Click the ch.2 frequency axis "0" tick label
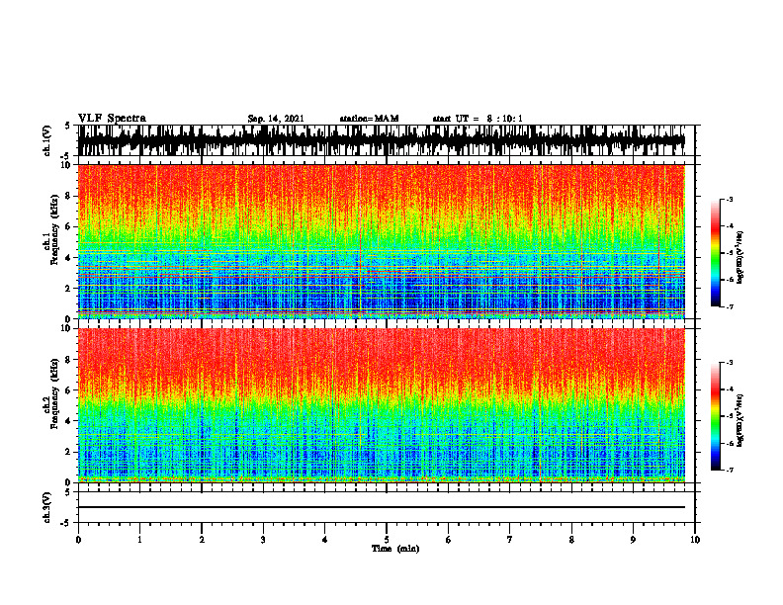Screen dimensions: 783x605 [x=69, y=482]
